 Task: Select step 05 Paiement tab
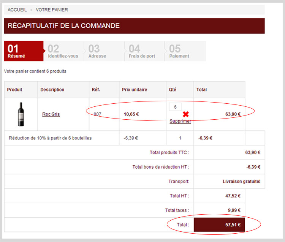(185, 51)
